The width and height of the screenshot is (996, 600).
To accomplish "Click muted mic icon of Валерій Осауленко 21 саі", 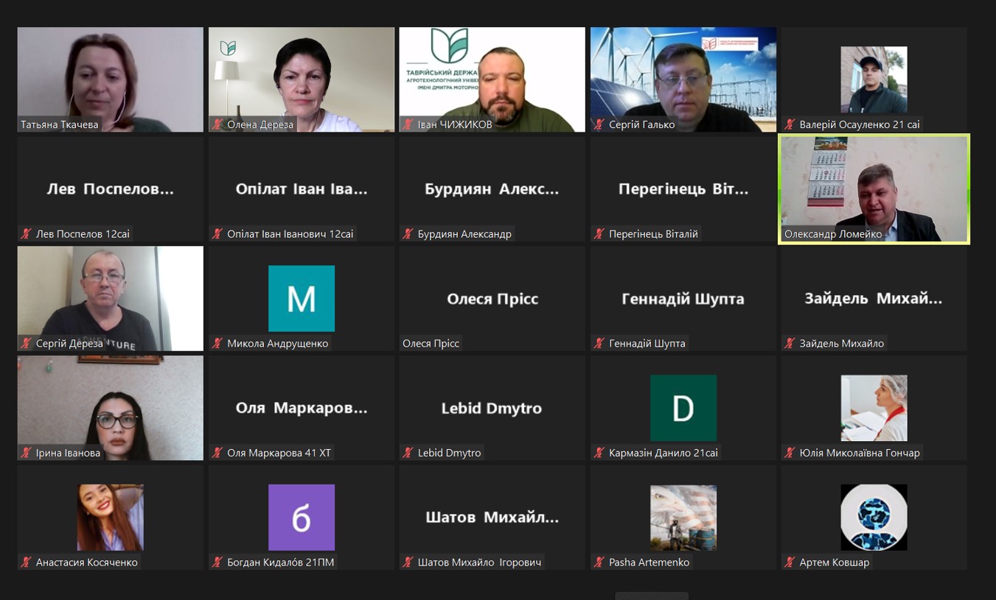I will [x=790, y=124].
